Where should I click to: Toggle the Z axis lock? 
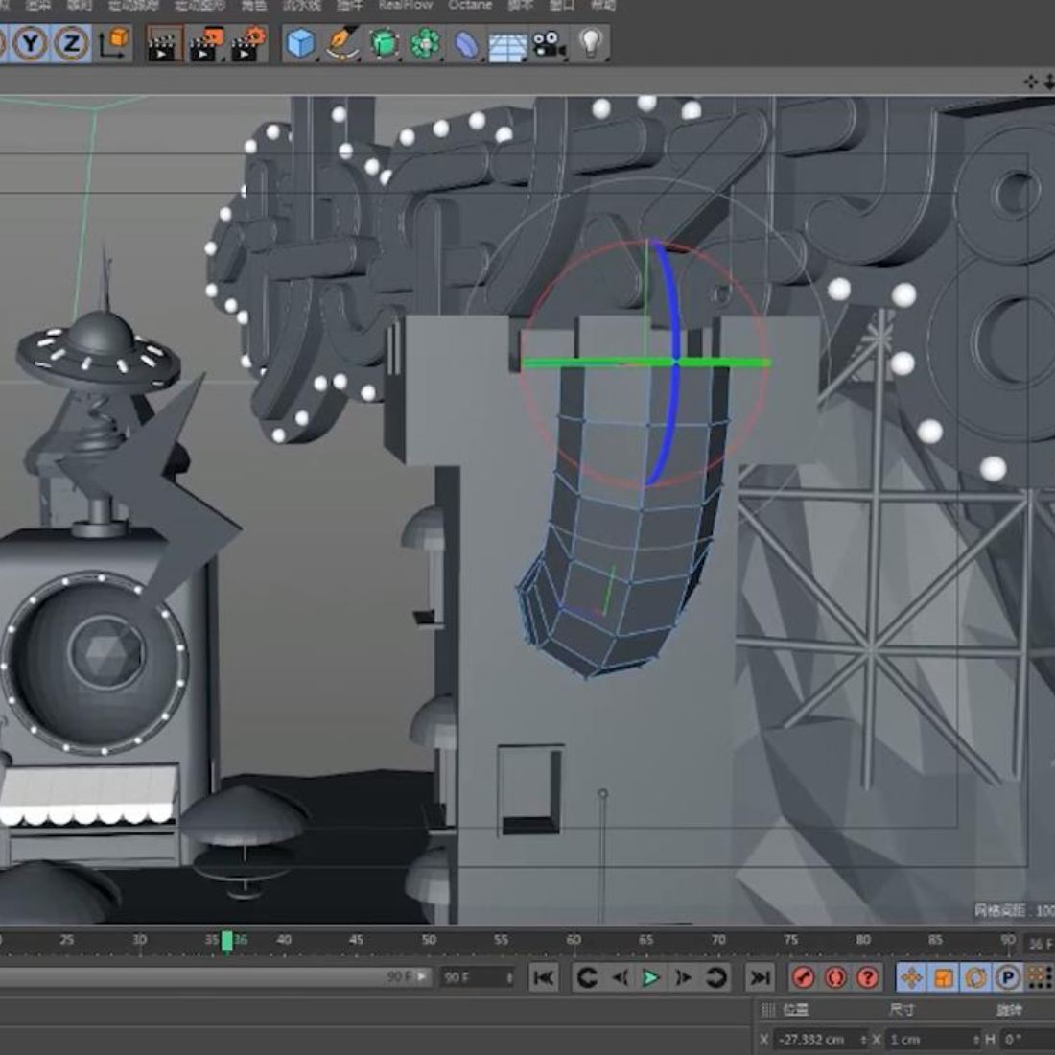(72, 43)
